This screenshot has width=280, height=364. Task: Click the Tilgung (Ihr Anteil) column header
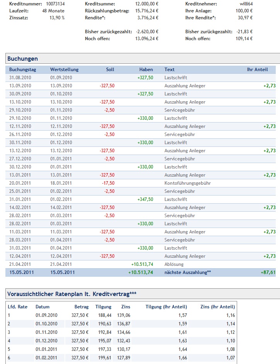pos(166,307)
